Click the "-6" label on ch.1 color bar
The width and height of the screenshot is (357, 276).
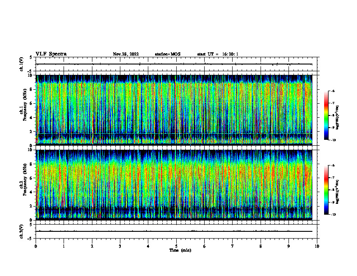pos(332,91)
